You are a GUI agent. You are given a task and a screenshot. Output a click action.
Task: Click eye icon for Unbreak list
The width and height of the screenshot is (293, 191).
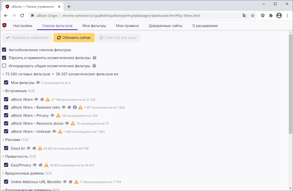tap(54, 131)
